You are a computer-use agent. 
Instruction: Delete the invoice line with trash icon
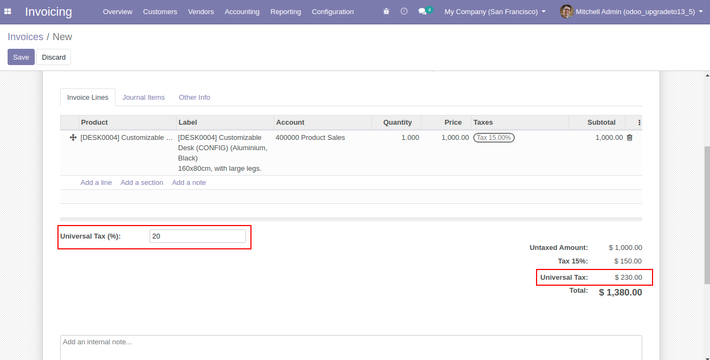pos(629,138)
